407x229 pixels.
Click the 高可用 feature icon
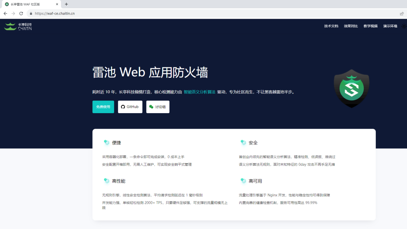(243, 180)
